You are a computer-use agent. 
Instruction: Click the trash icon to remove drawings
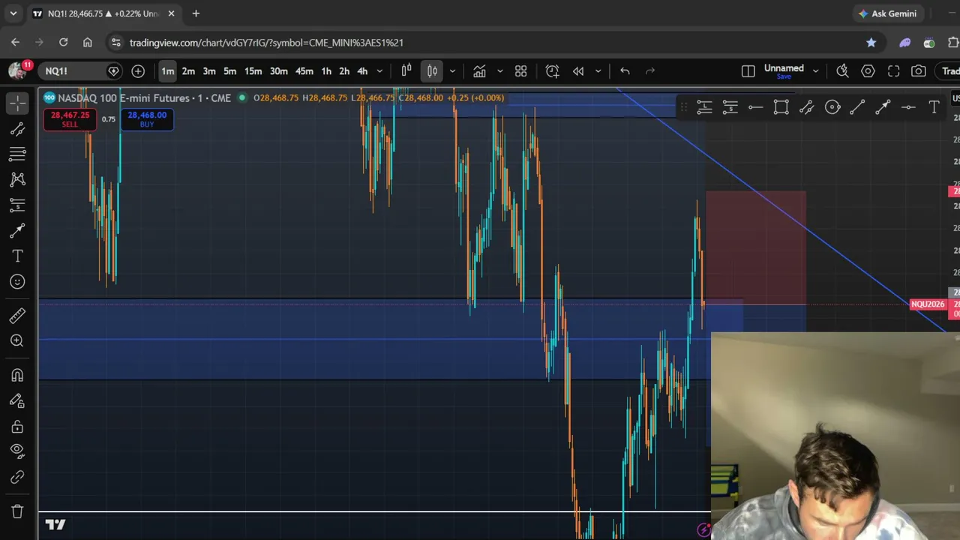pos(17,511)
